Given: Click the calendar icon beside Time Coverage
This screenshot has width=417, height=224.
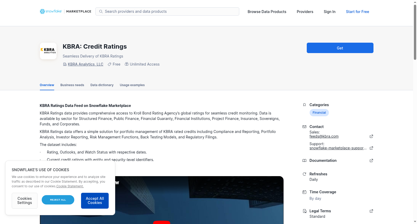Looking at the screenshot, I should 304,192.
